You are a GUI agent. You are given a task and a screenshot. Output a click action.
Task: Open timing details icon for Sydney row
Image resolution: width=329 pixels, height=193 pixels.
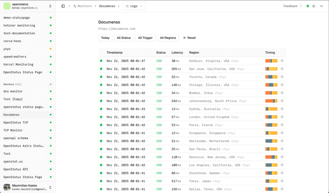tap(282, 109)
